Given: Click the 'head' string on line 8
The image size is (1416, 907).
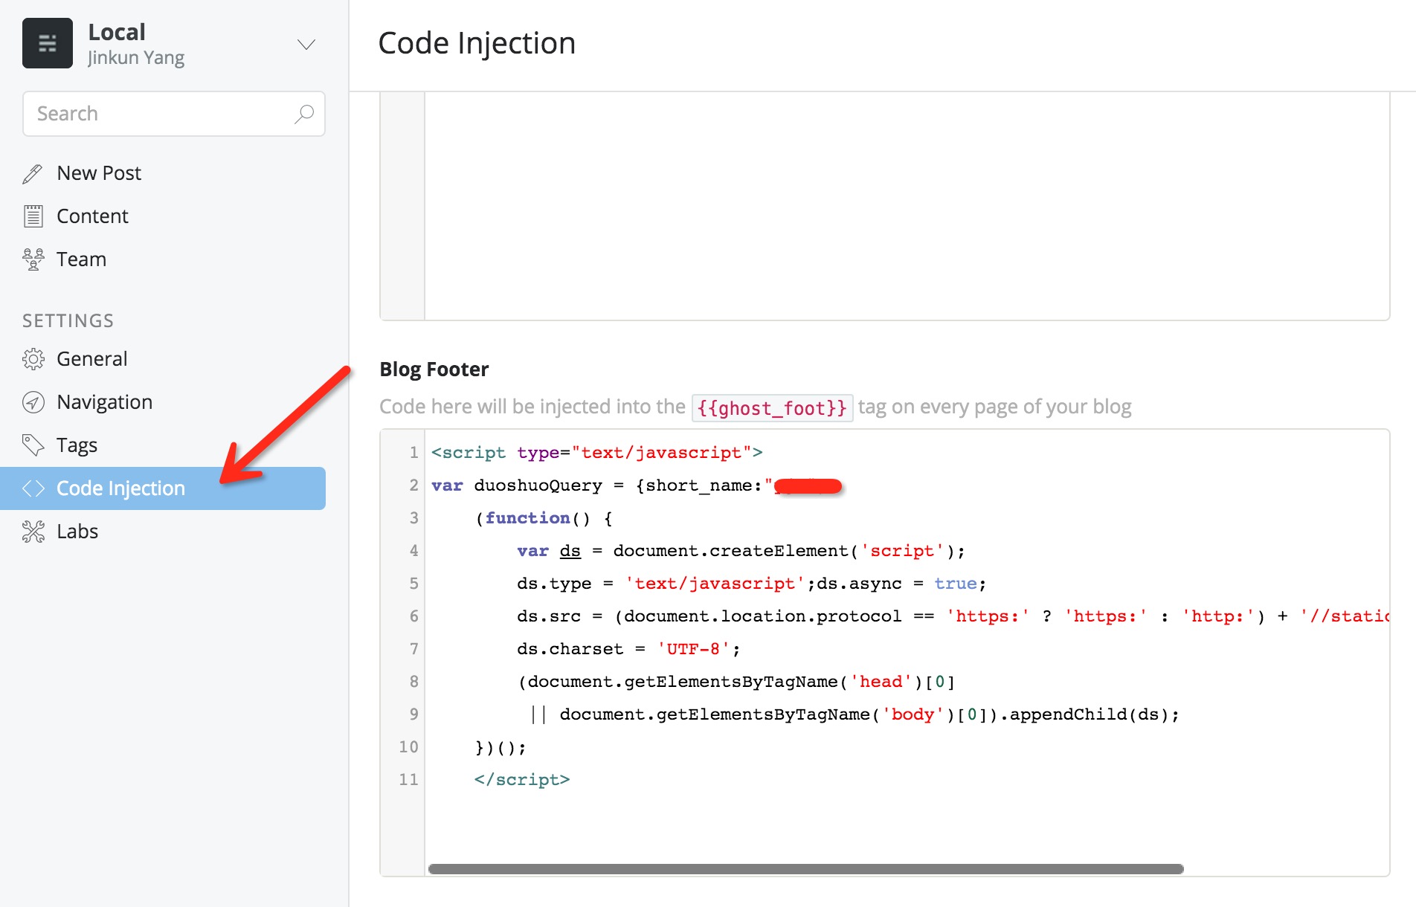Looking at the screenshot, I should 881,682.
